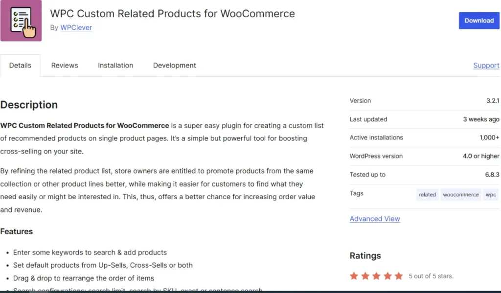Click the Description heading
The width and height of the screenshot is (501, 293).
[x=29, y=105]
